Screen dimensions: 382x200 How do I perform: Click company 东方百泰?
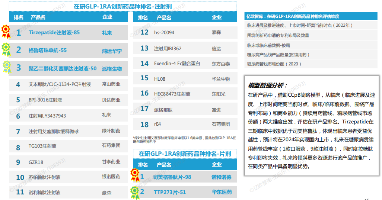(221, 64)
